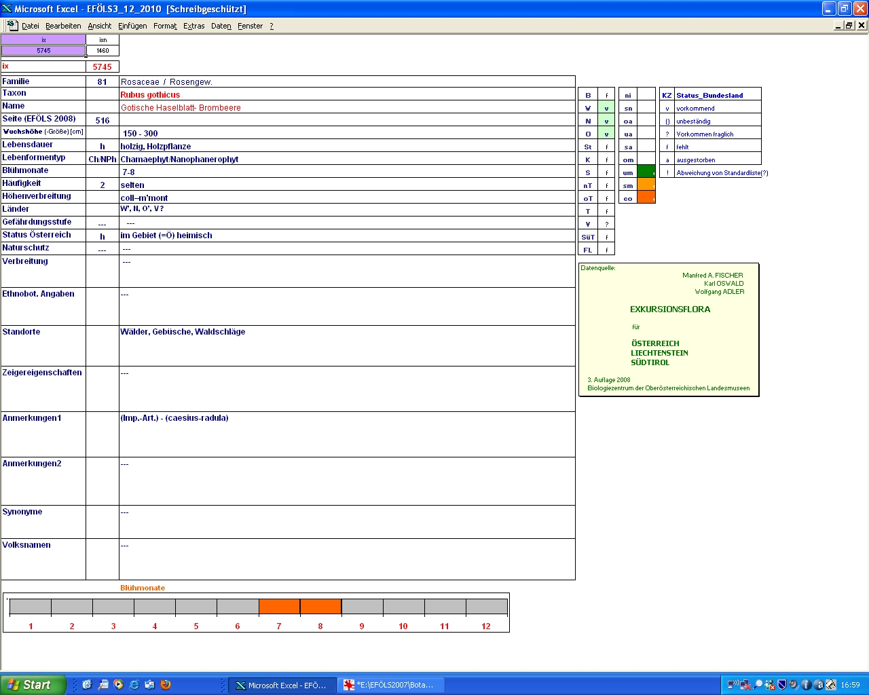Select the coll–m'mont altitude cell
The width and height of the screenshot is (869, 695).
pyautogui.click(x=347, y=198)
